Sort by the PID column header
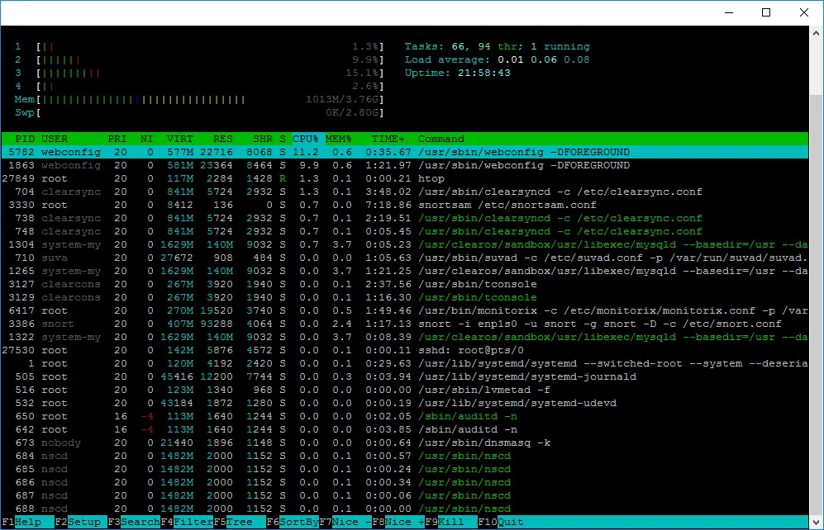Image resolution: width=824 pixels, height=530 pixels. click(x=25, y=139)
